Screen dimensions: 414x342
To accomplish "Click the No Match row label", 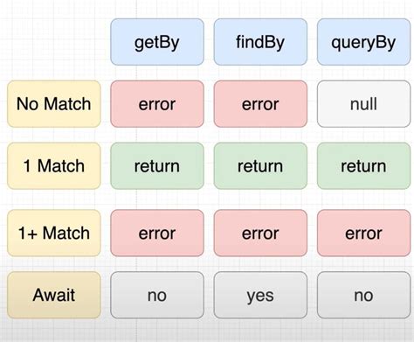I will (54, 104).
